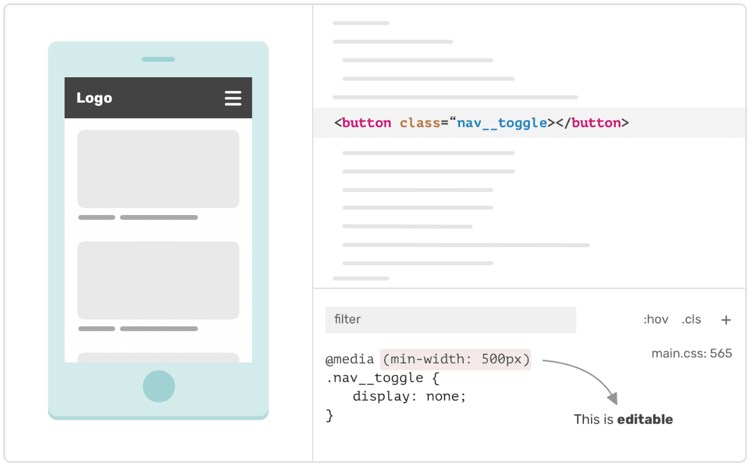This screenshot has width=753, height=467.
Task: Tap the phone speaker bar at top
Action: click(159, 59)
